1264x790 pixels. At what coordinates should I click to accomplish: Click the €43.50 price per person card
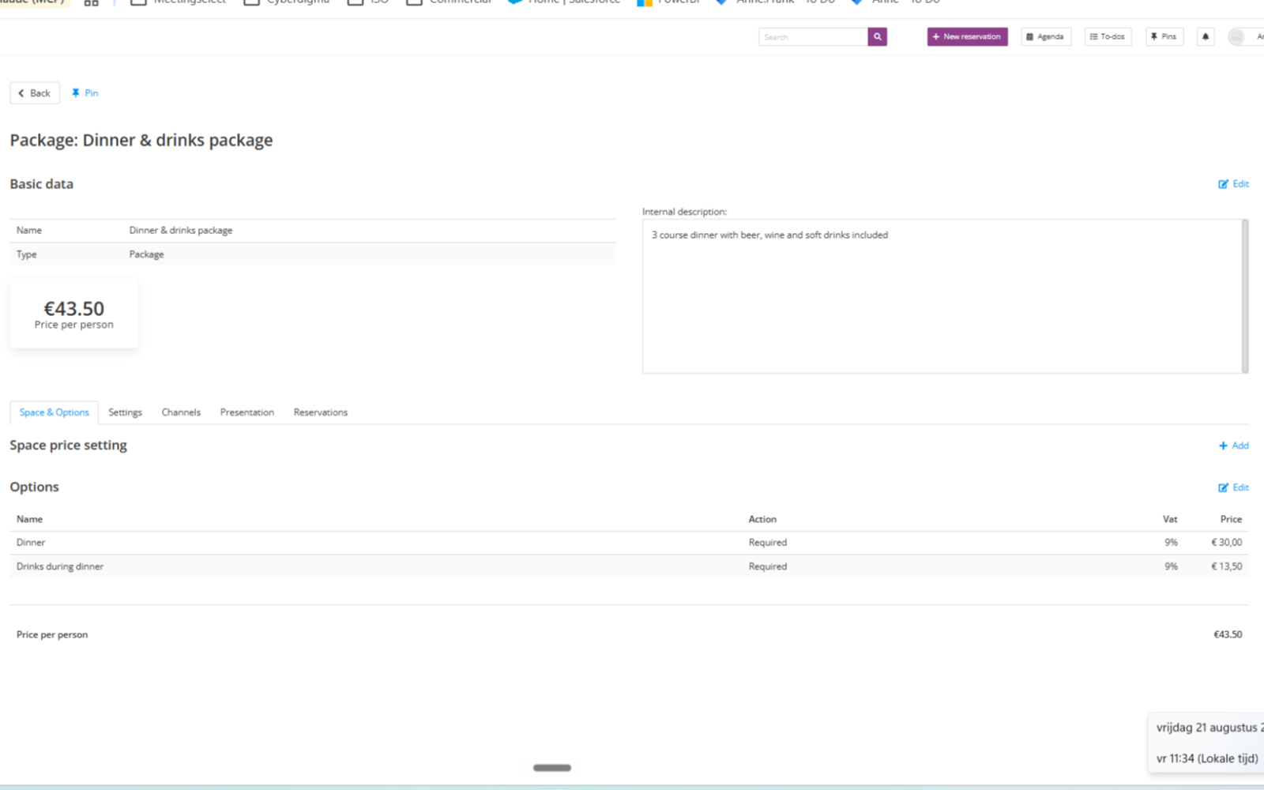coord(73,313)
